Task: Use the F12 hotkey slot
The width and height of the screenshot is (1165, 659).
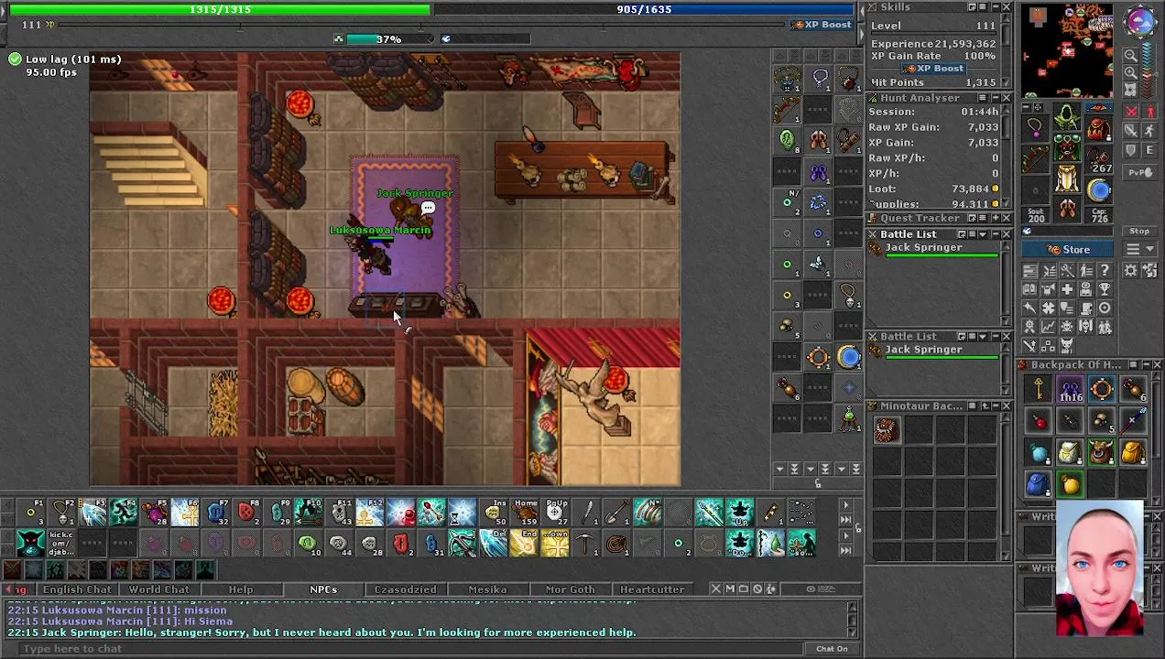Action: click(x=370, y=513)
